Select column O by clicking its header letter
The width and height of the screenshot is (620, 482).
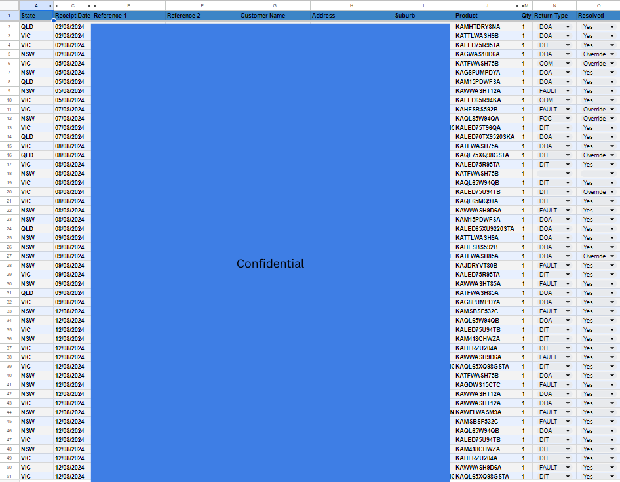[x=599, y=4]
